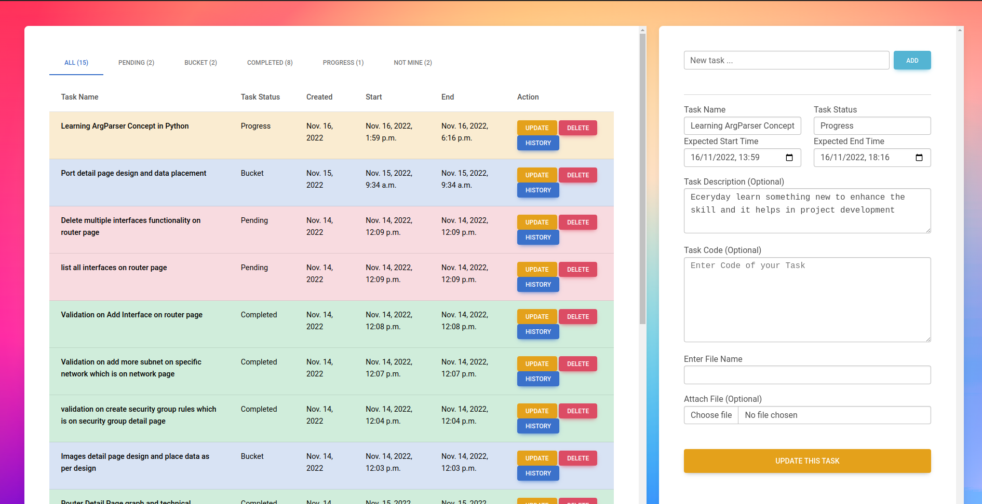View history of Images detail page task
982x504 pixels.
(538, 473)
